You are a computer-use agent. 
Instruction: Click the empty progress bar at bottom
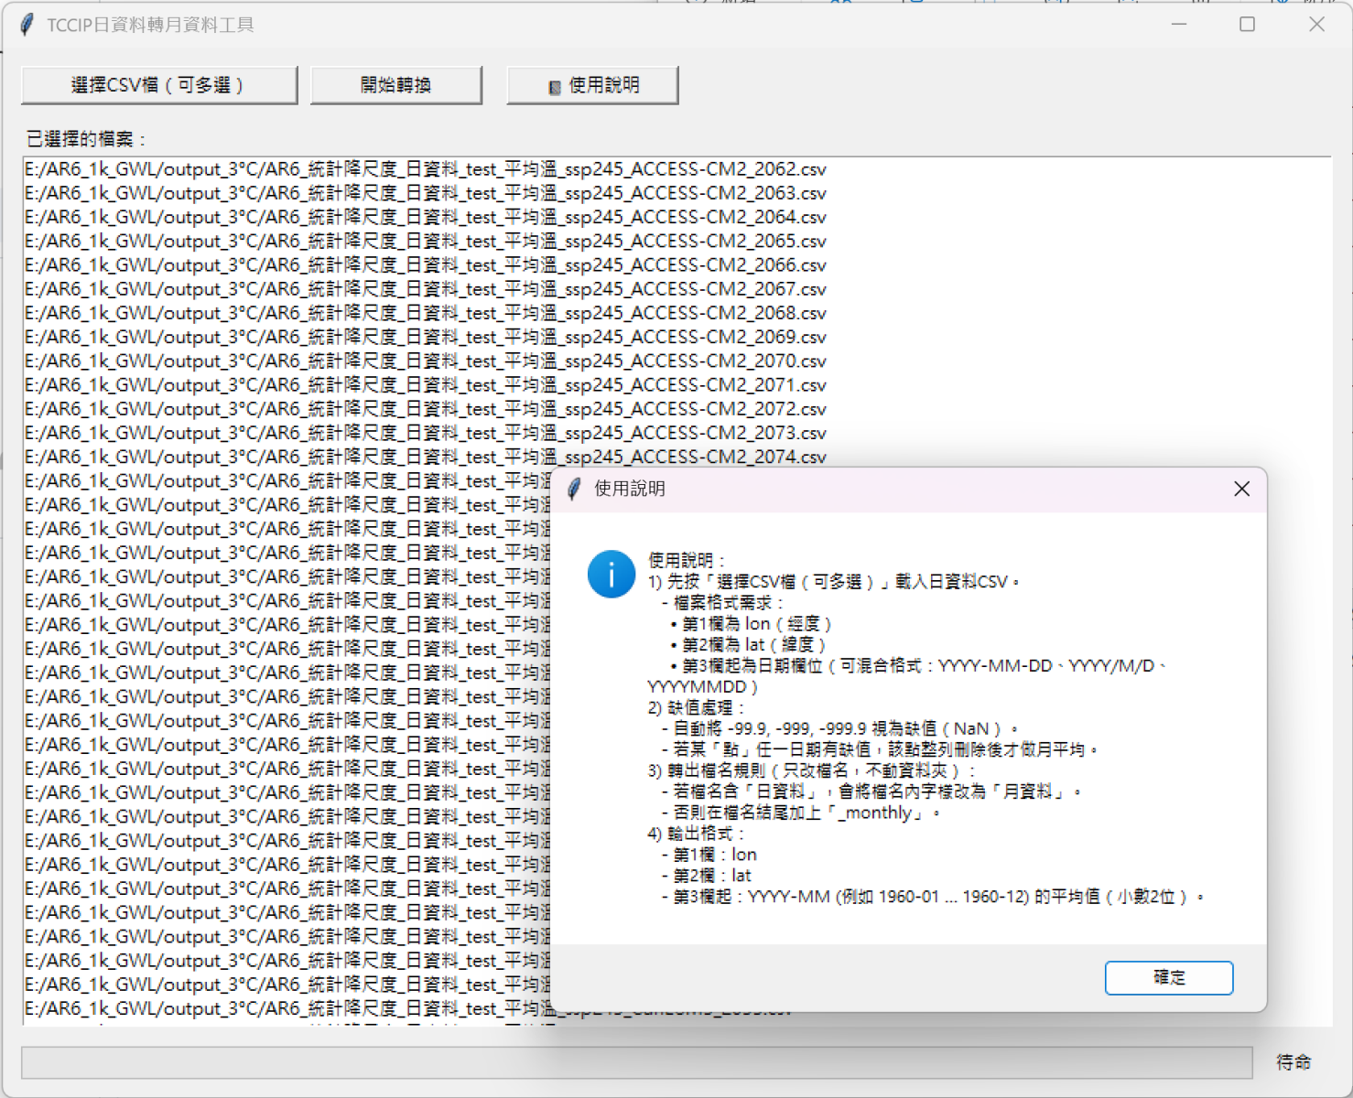pyautogui.click(x=636, y=1062)
